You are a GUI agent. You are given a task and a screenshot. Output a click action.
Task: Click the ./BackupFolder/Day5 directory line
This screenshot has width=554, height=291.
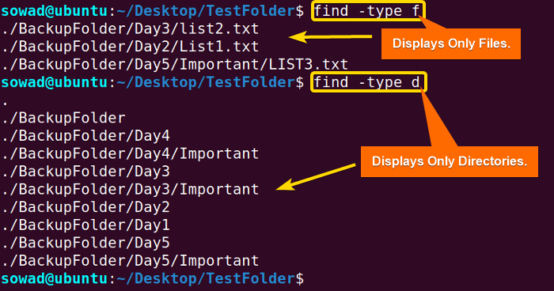(x=85, y=243)
